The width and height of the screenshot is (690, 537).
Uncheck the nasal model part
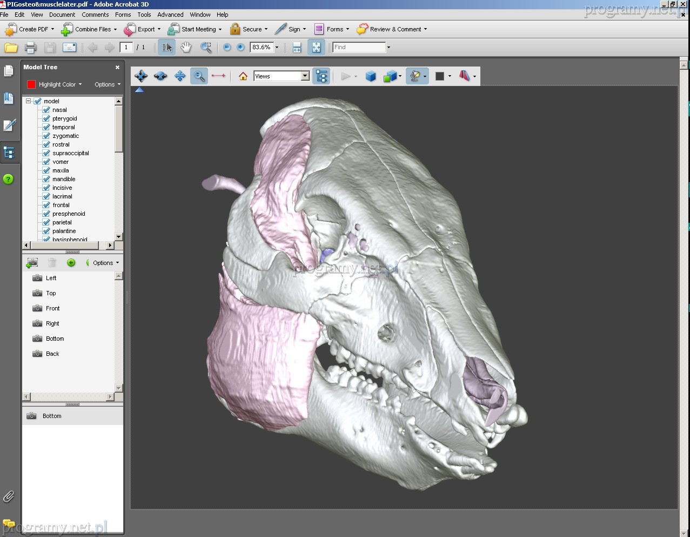(46, 110)
